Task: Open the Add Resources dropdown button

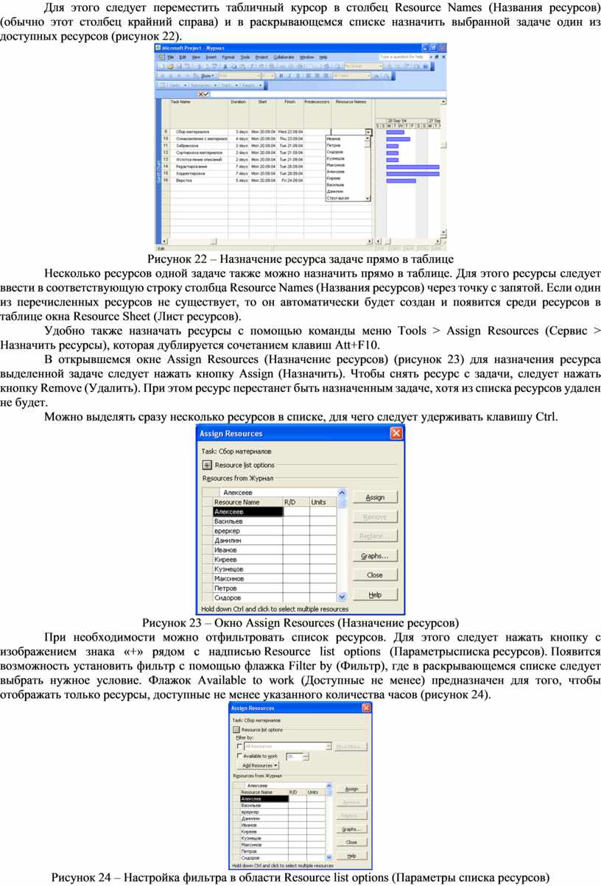Action: (x=258, y=765)
